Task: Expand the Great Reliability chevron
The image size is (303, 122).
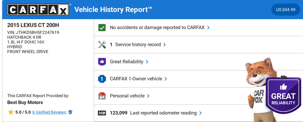Action: (x=147, y=62)
